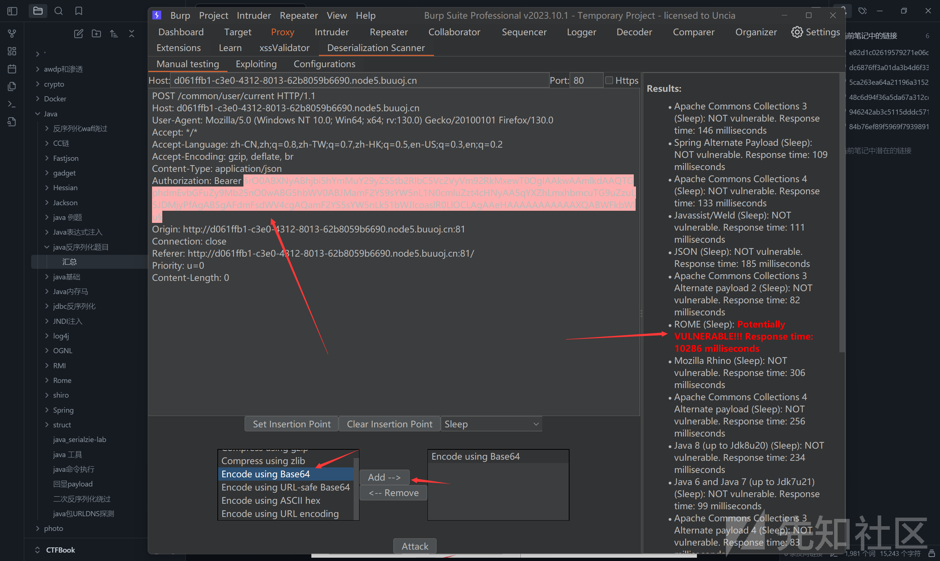
Task: Switch to the Repeater tab
Action: point(388,32)
